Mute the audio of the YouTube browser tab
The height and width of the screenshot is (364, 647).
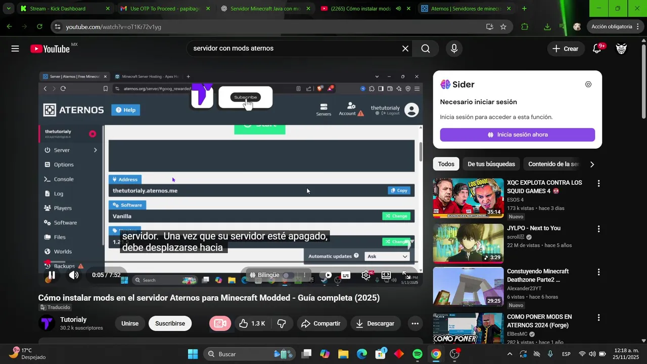click(x=398, y=9)
